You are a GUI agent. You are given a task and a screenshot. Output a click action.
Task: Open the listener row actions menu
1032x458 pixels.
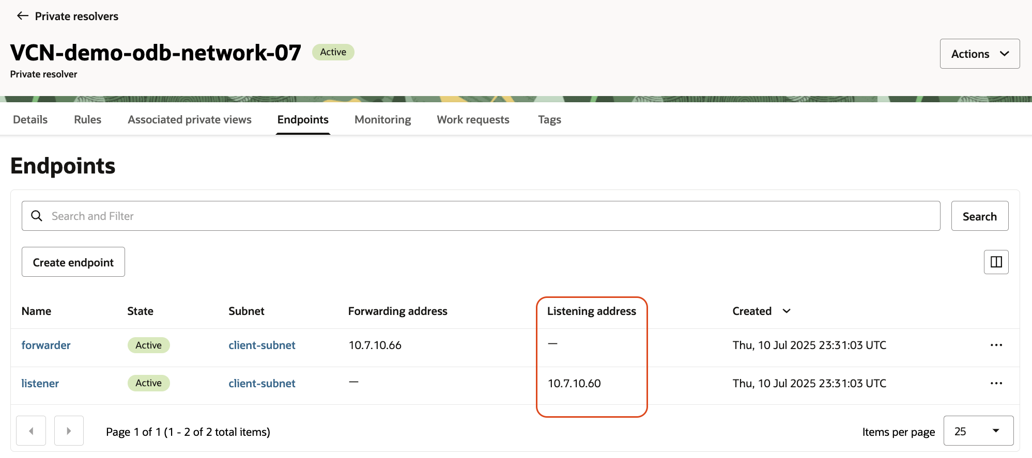point(996,384)
